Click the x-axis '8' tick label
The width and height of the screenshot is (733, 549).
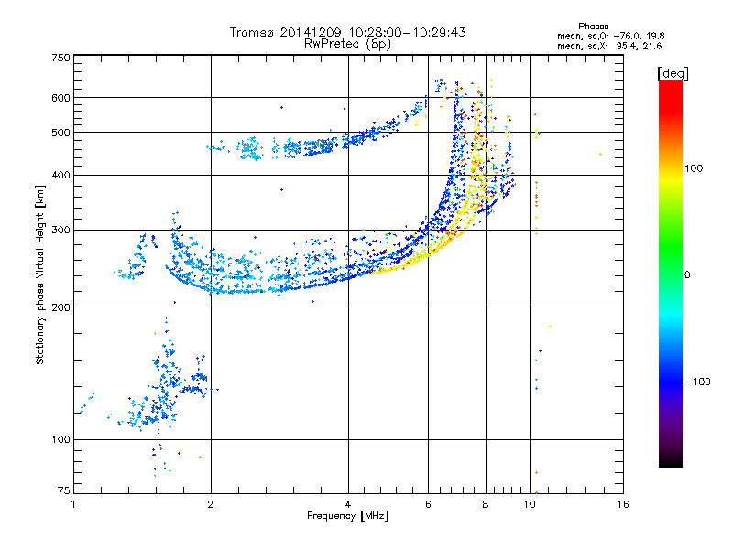pyautogui.click(x=486, y=504)
